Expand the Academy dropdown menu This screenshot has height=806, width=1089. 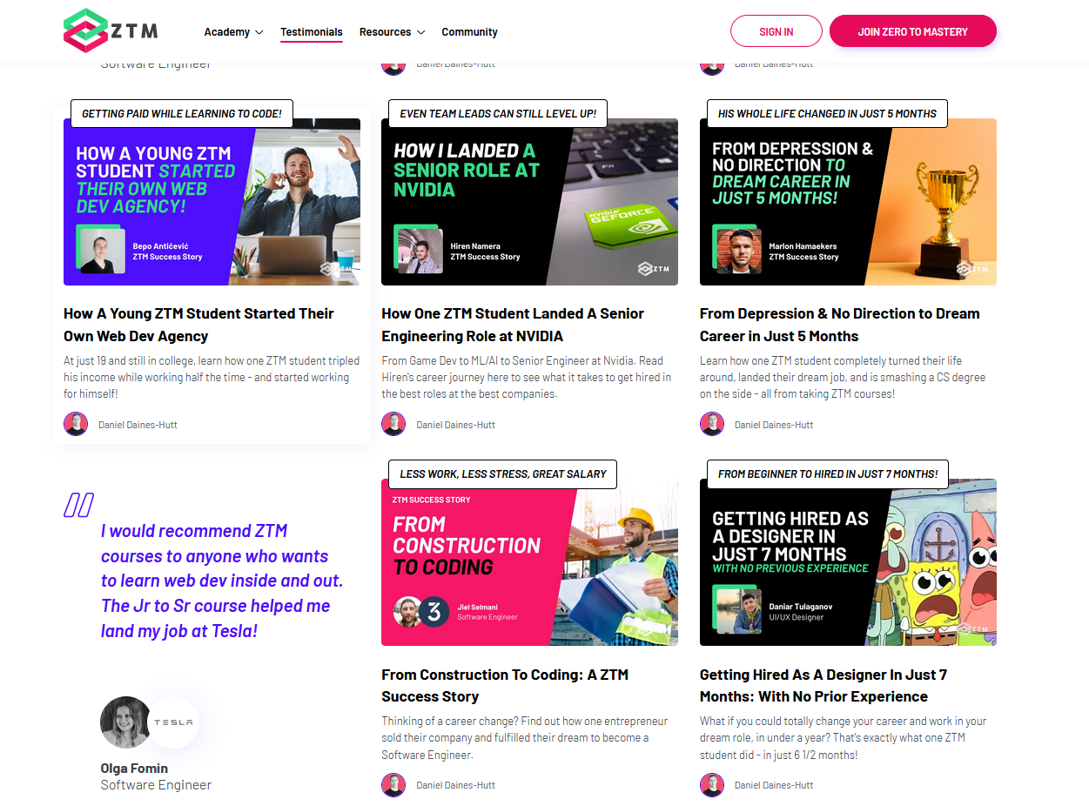click(233, 32)
